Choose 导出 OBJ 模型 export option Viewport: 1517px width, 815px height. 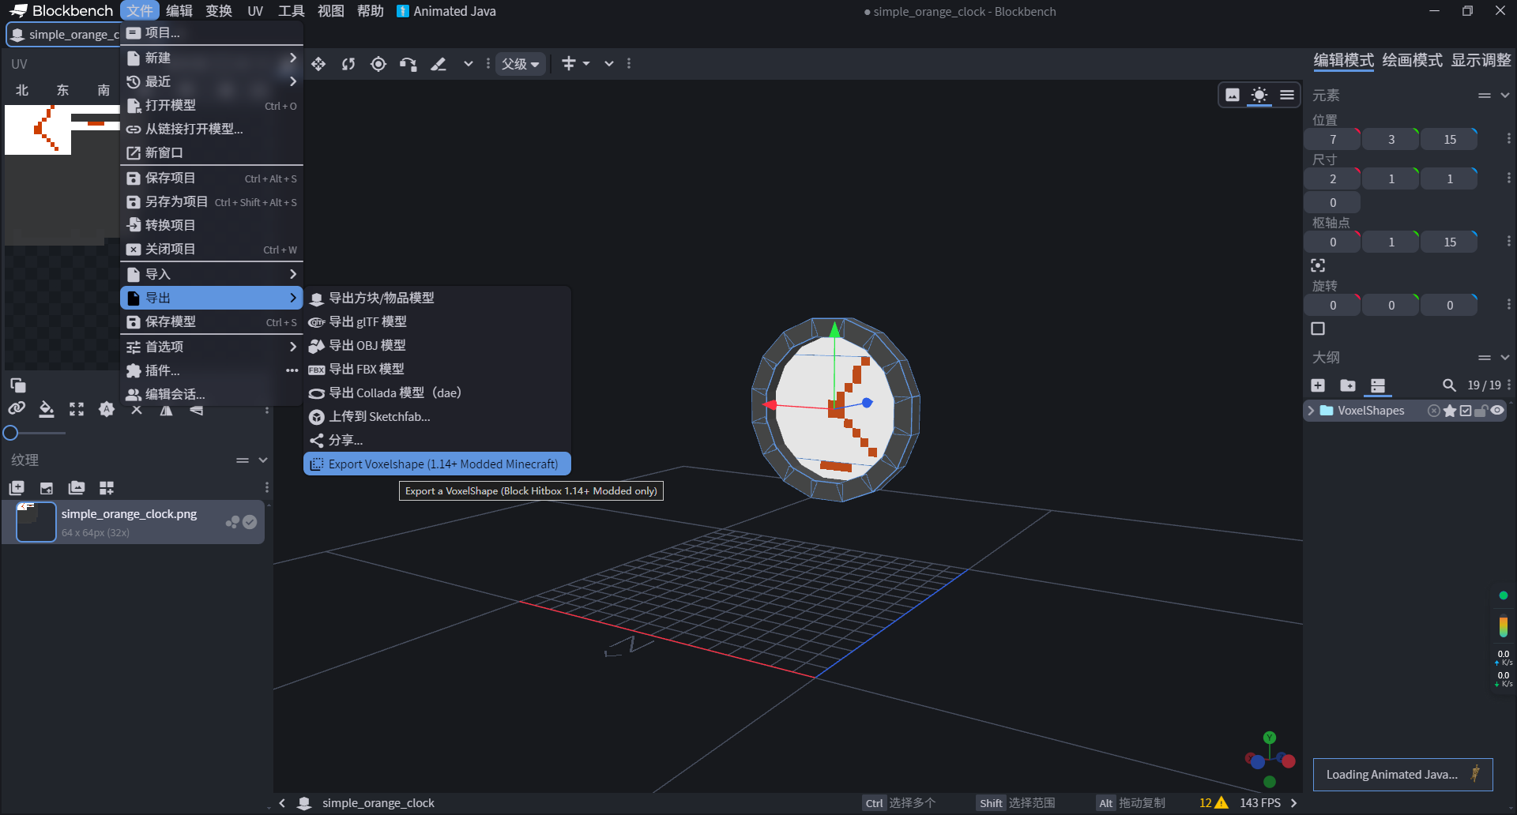point(437,345)
